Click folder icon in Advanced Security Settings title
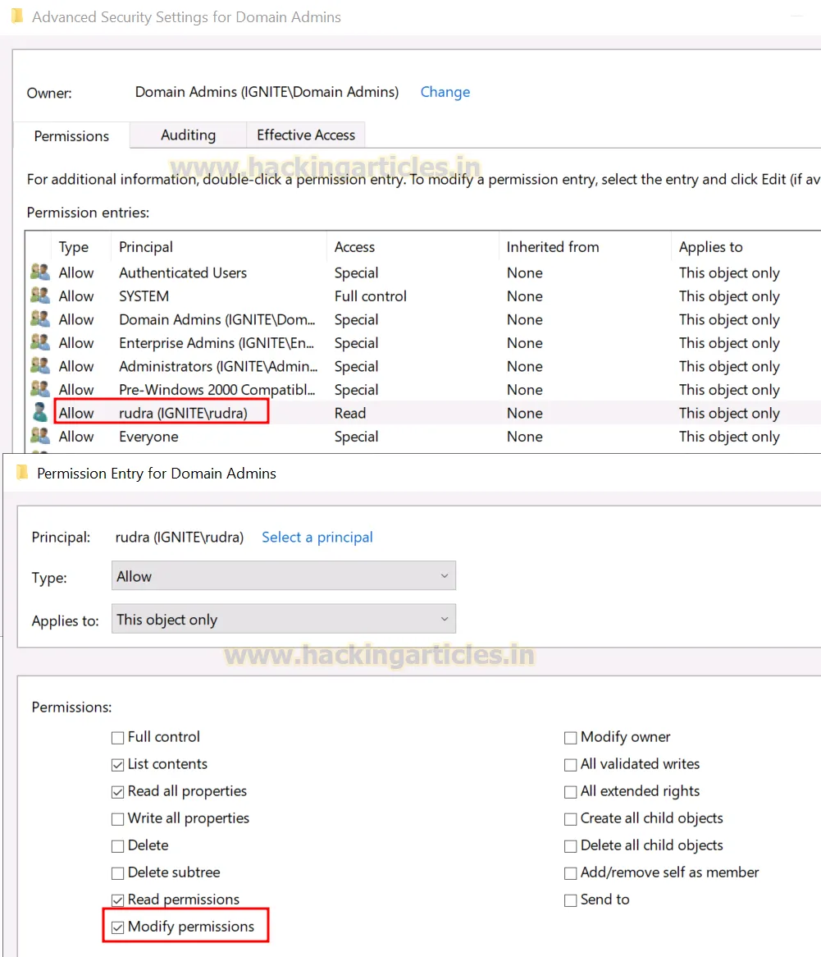 [x=17, y=16]
